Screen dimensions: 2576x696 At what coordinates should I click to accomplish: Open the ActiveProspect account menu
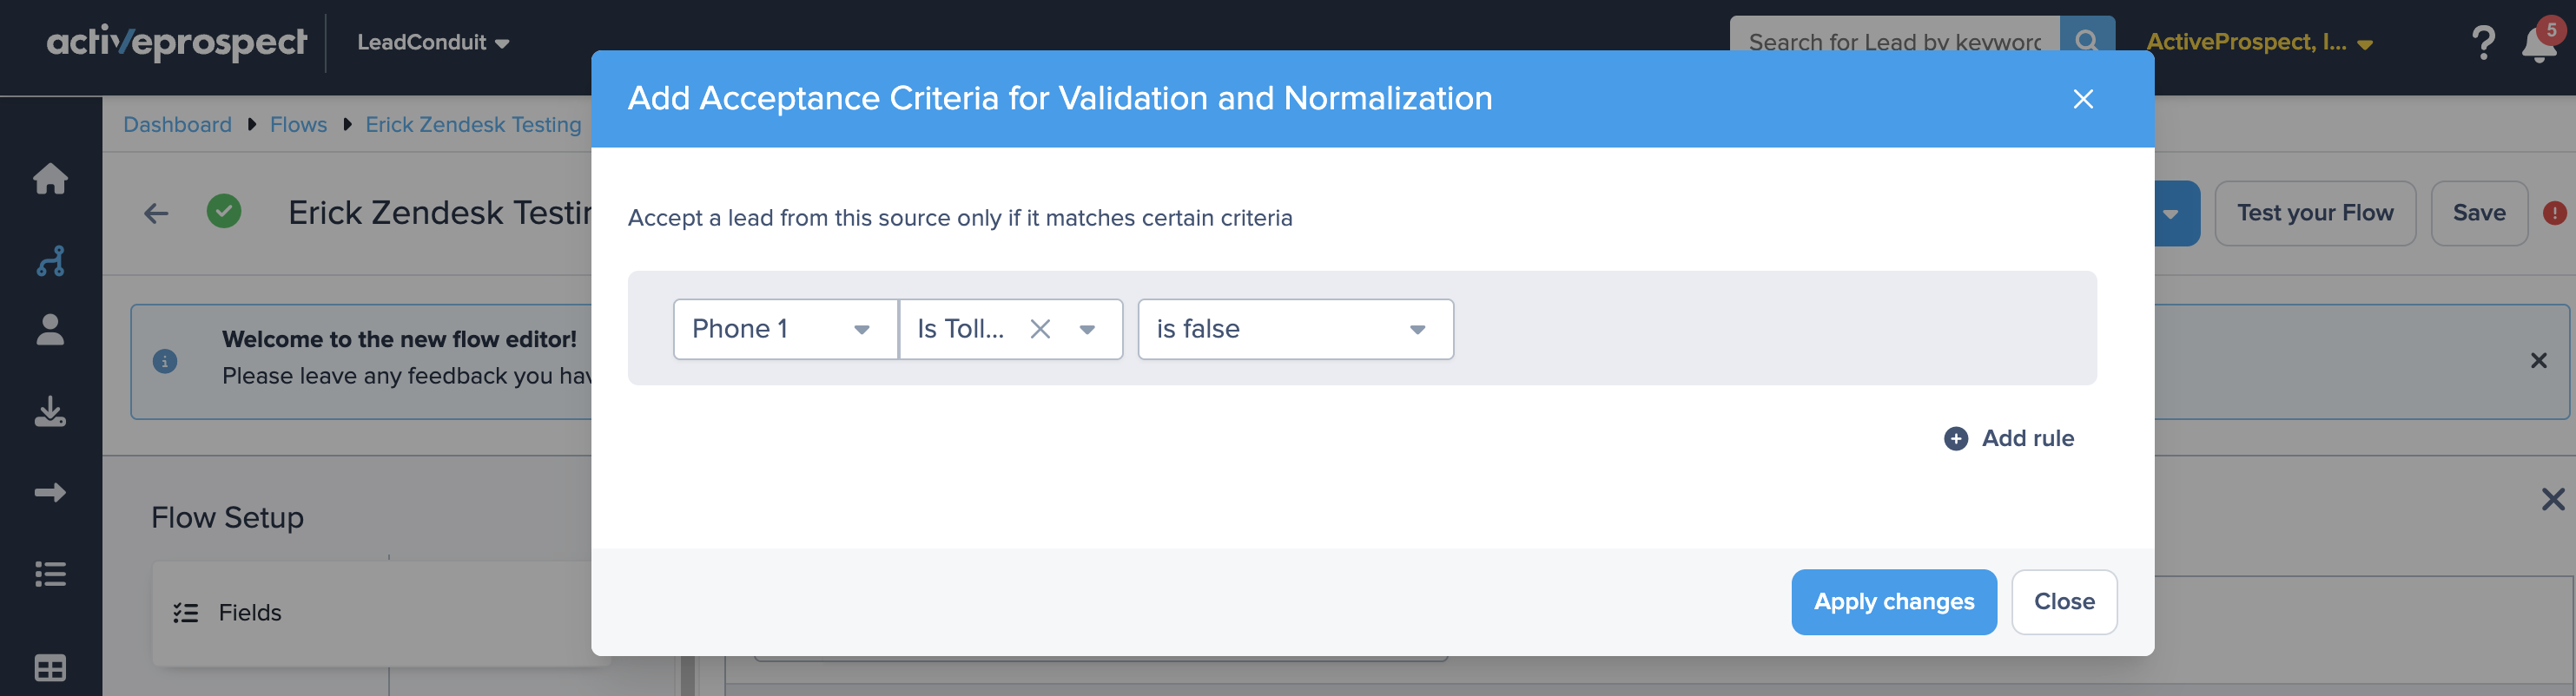click(x=2259, y=42)
